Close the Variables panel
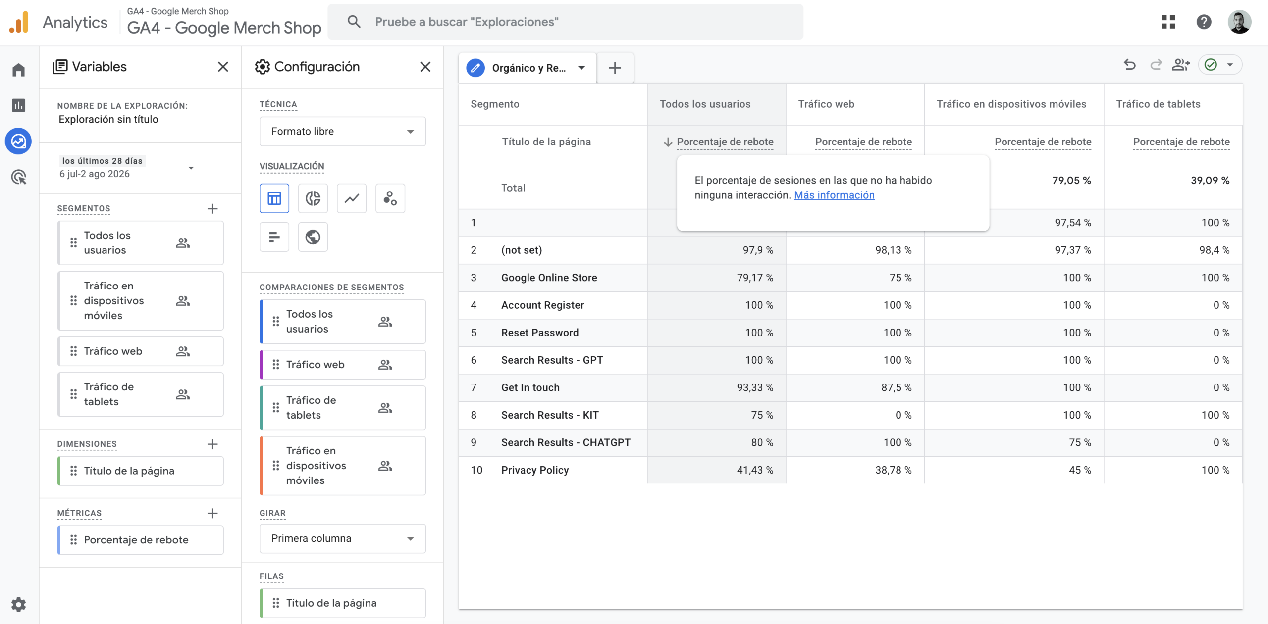 223,67
